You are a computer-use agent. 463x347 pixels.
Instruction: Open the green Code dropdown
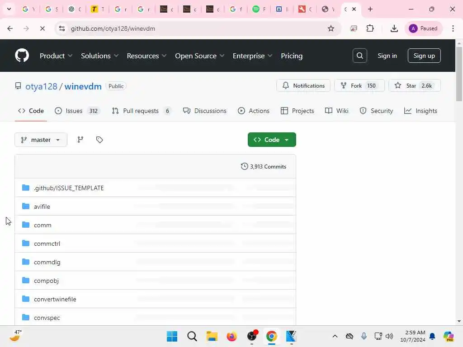coord(272,140)
